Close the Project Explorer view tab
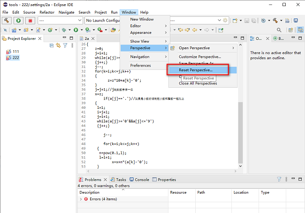The height and width of the screenshot is (213, 305). pyautogui.click(x=39, y=38)
